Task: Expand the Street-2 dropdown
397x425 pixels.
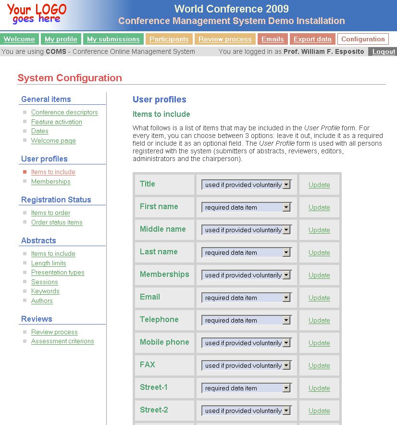Action: pyautogui.click(x=247, y=411)
